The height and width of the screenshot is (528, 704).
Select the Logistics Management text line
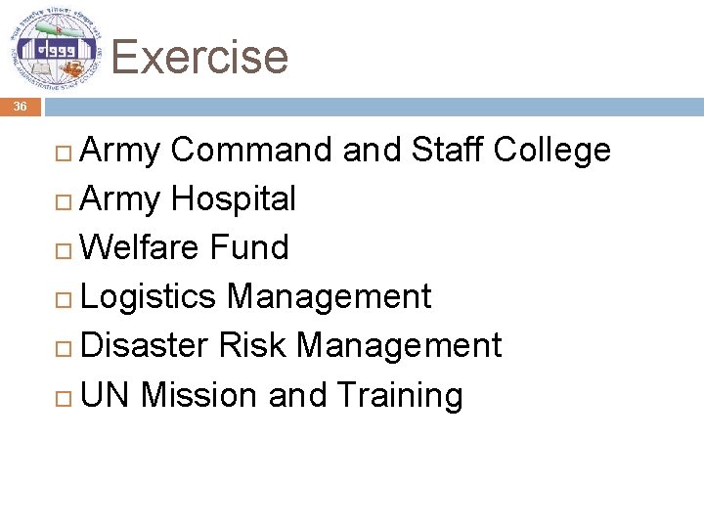pyautogui.click(x=256, y=297)
